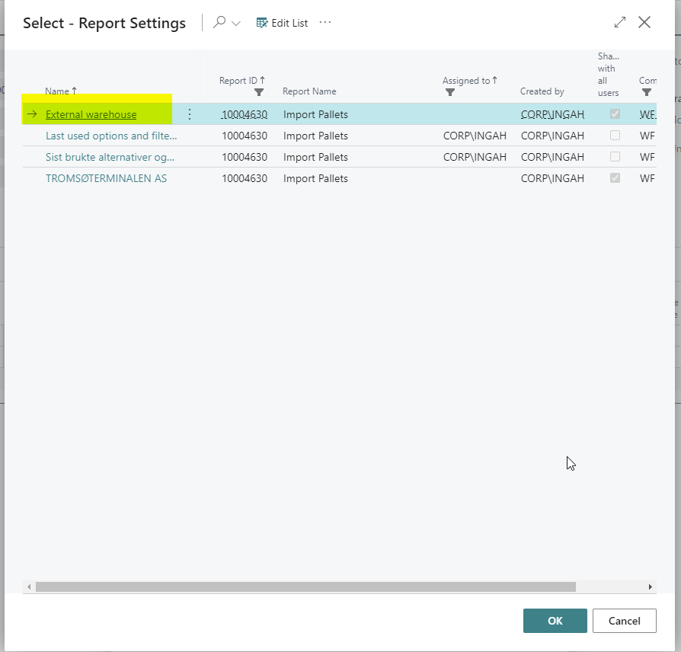
Task: Open the dropdown chevron beside search
Action: (x=236, y=24)
